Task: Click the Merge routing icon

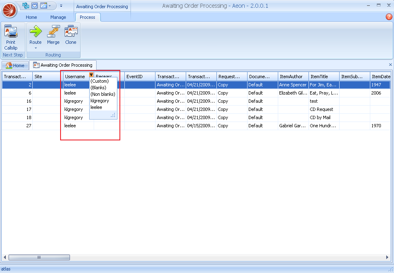Action: pos(53,32)
